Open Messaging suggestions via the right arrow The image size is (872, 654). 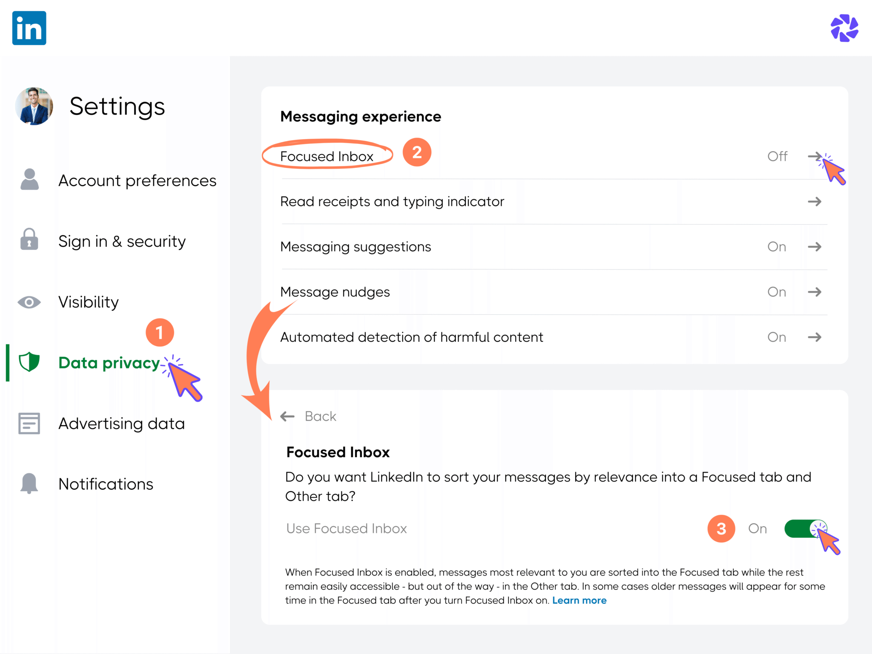point(815,247)
